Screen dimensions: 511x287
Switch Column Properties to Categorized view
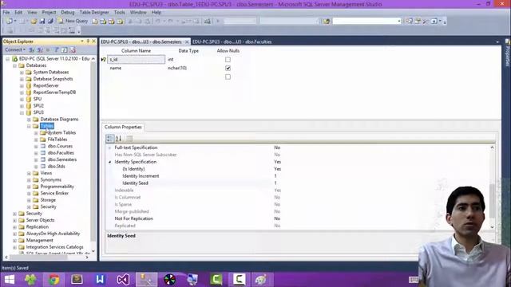(110, 138)
